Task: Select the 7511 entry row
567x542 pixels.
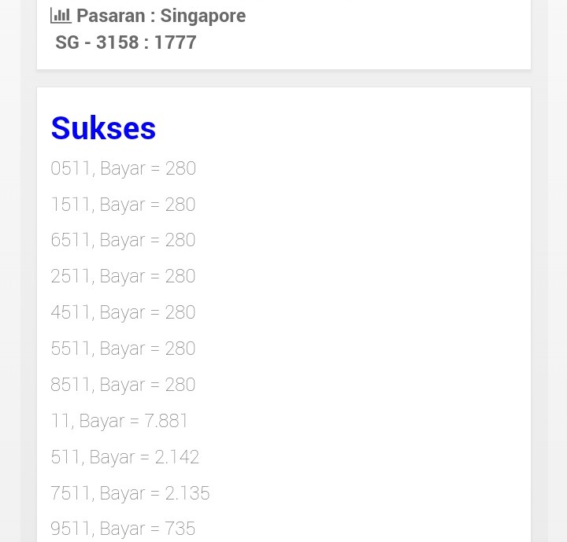Action: tap(130, 493)
